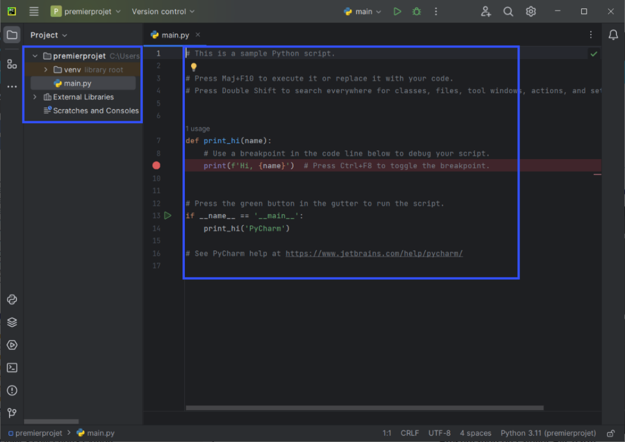The height and width of the screenshot is (442, 625).
Task: Toggle read-only lock icon in status bar
Action: click(x=610, y=433)
